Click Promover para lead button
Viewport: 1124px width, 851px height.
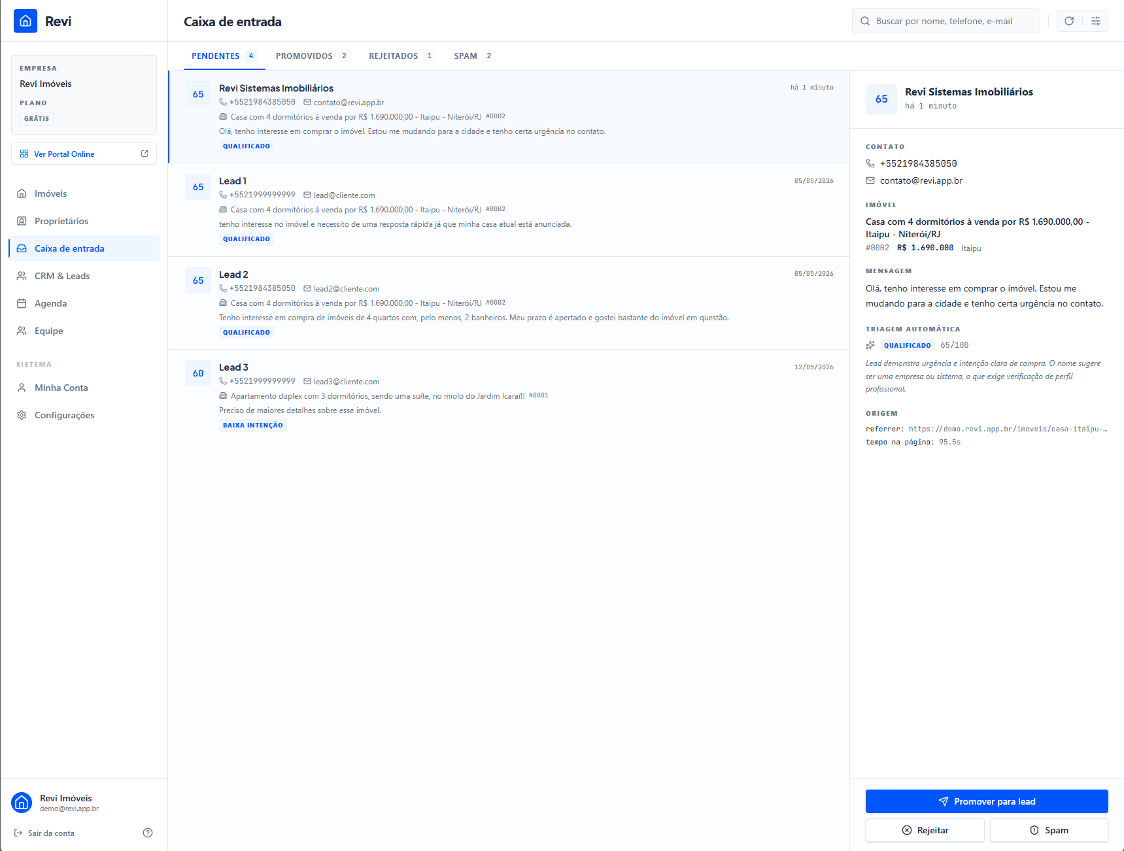987,801
